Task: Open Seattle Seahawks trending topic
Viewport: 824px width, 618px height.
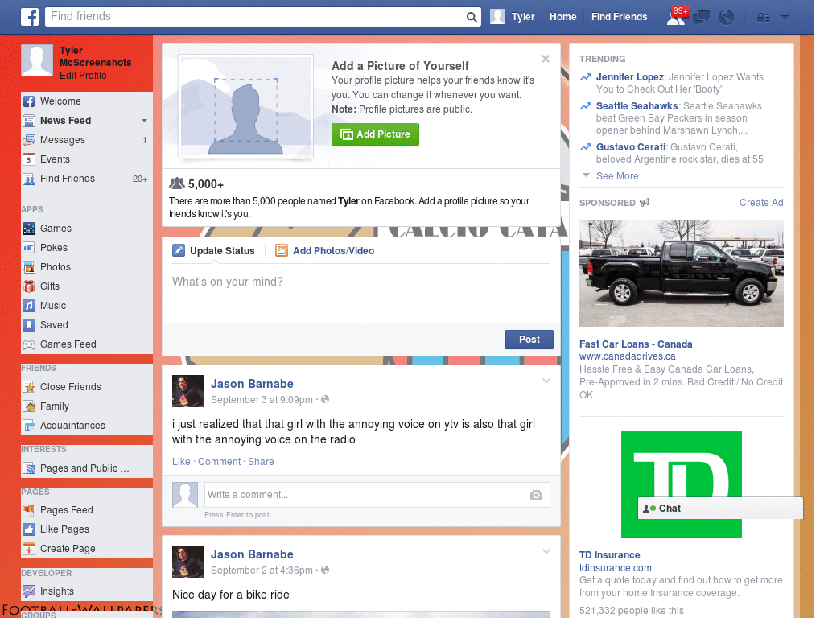Action: [637, 106]
